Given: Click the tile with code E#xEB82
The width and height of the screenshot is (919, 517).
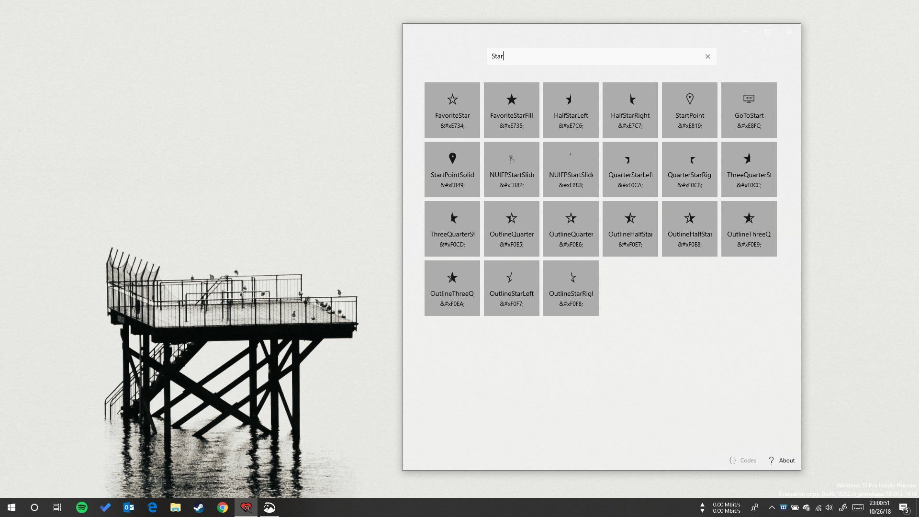Looking at the screenshot, I should coord(511,169).
